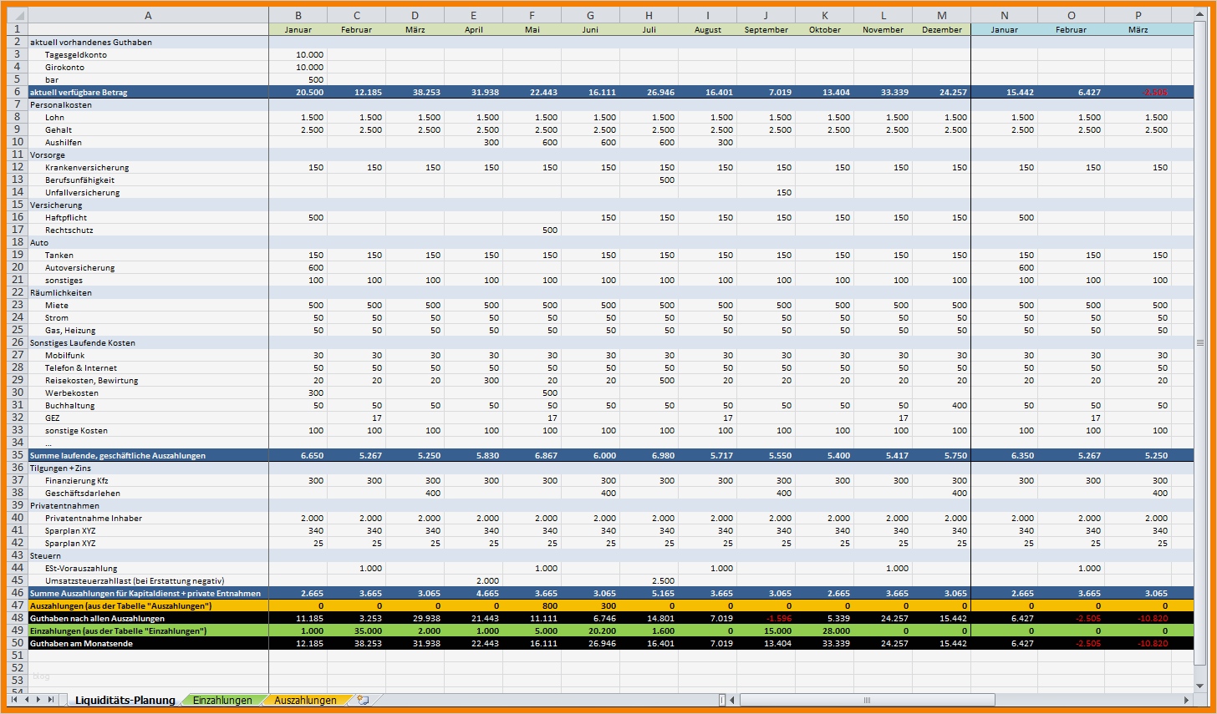Click the 'Januar' header in column B

point(298,29)
